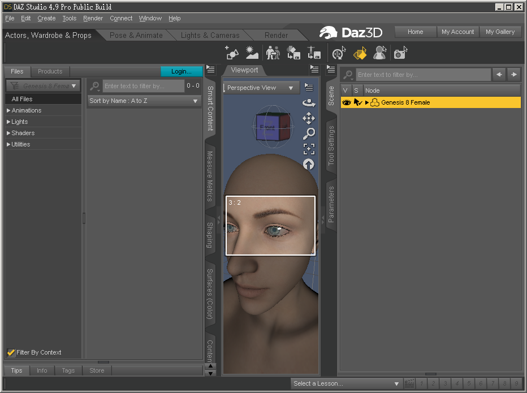Click the figures transfer toolbar icon
The width and height of the screenshot is (527, 393).
click(x=273, y=53)
